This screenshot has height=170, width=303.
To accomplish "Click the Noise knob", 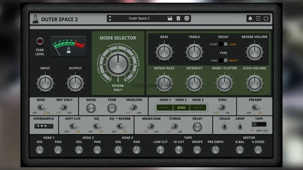I will [91, 108].
